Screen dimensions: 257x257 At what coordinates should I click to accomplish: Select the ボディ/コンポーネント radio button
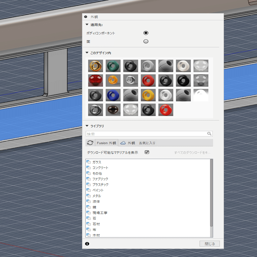pos(146,33)
